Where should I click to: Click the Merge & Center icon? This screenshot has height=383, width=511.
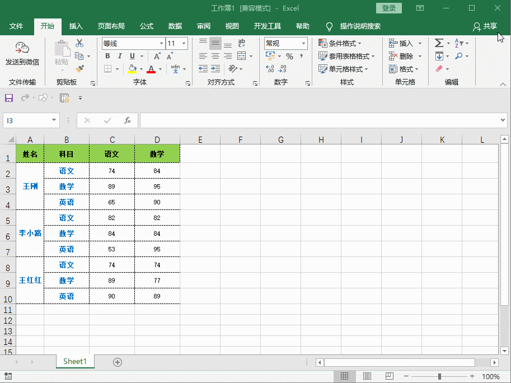pyautogui.click(x=241, y=56)
